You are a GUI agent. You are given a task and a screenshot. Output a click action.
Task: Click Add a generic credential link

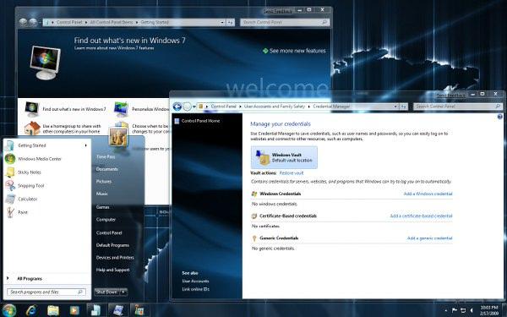point(430,238)
